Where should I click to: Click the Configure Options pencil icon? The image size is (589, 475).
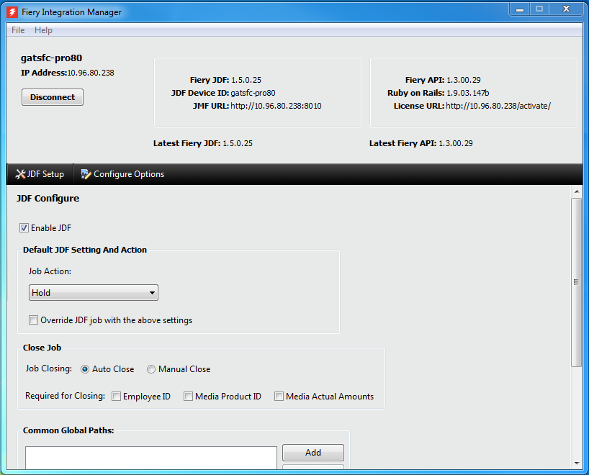pos(86,174)
